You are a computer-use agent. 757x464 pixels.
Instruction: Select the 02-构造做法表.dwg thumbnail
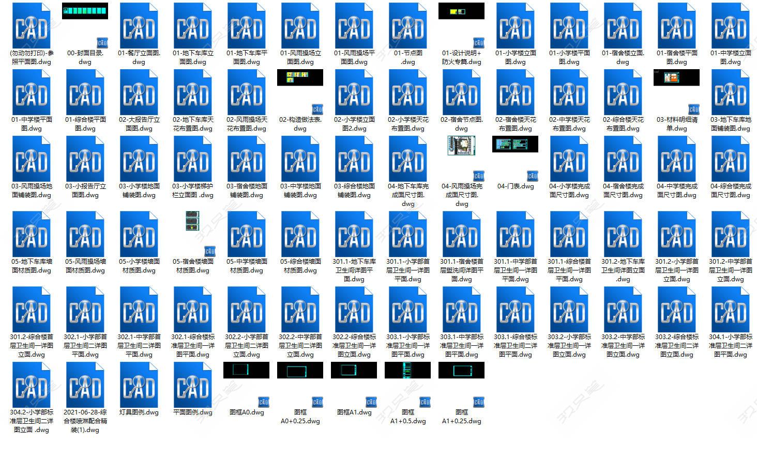(300, 77)
